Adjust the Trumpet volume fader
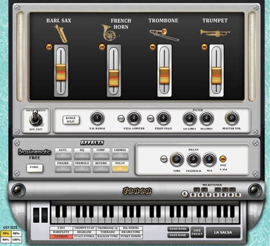270x246 pixels. [216, 75]
